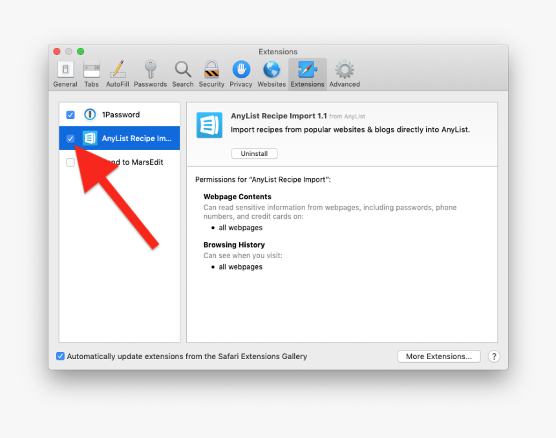The image size is (556, 438).
Task: Open Websites globe preferences
Action: (x=272, y=74)
